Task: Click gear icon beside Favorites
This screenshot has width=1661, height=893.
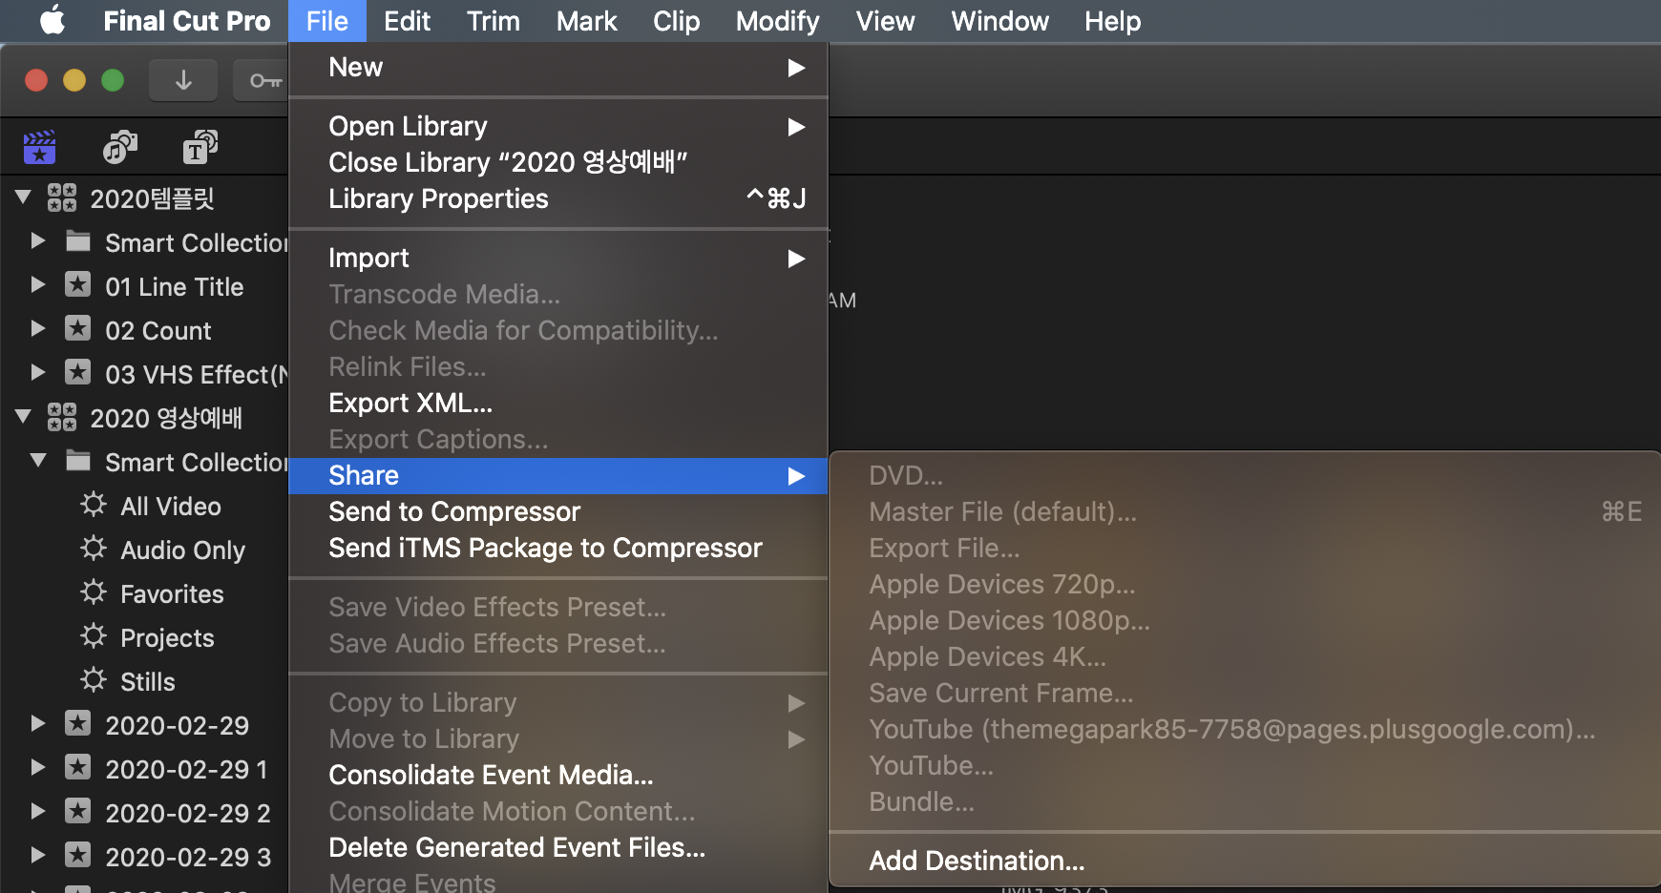Action: [94, 592]
